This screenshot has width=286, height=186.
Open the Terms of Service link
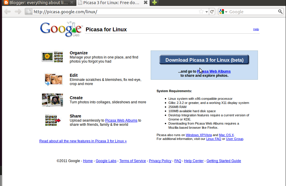(x=133, y=161)
